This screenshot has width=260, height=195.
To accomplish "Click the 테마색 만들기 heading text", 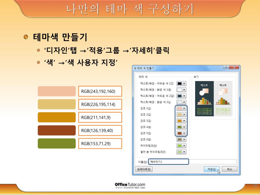I will coord(60,37).
